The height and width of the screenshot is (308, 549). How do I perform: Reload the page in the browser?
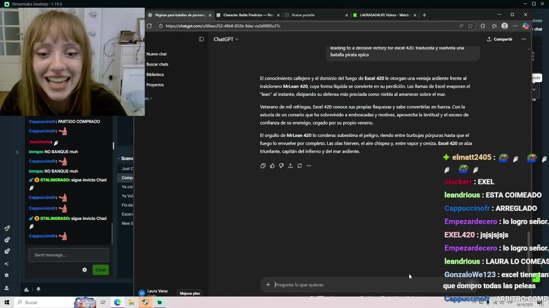[x=149, y=26]
